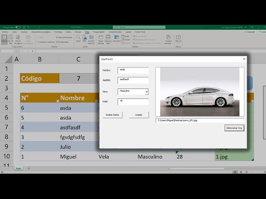Click the Edad text field

[x=133, y=102]
